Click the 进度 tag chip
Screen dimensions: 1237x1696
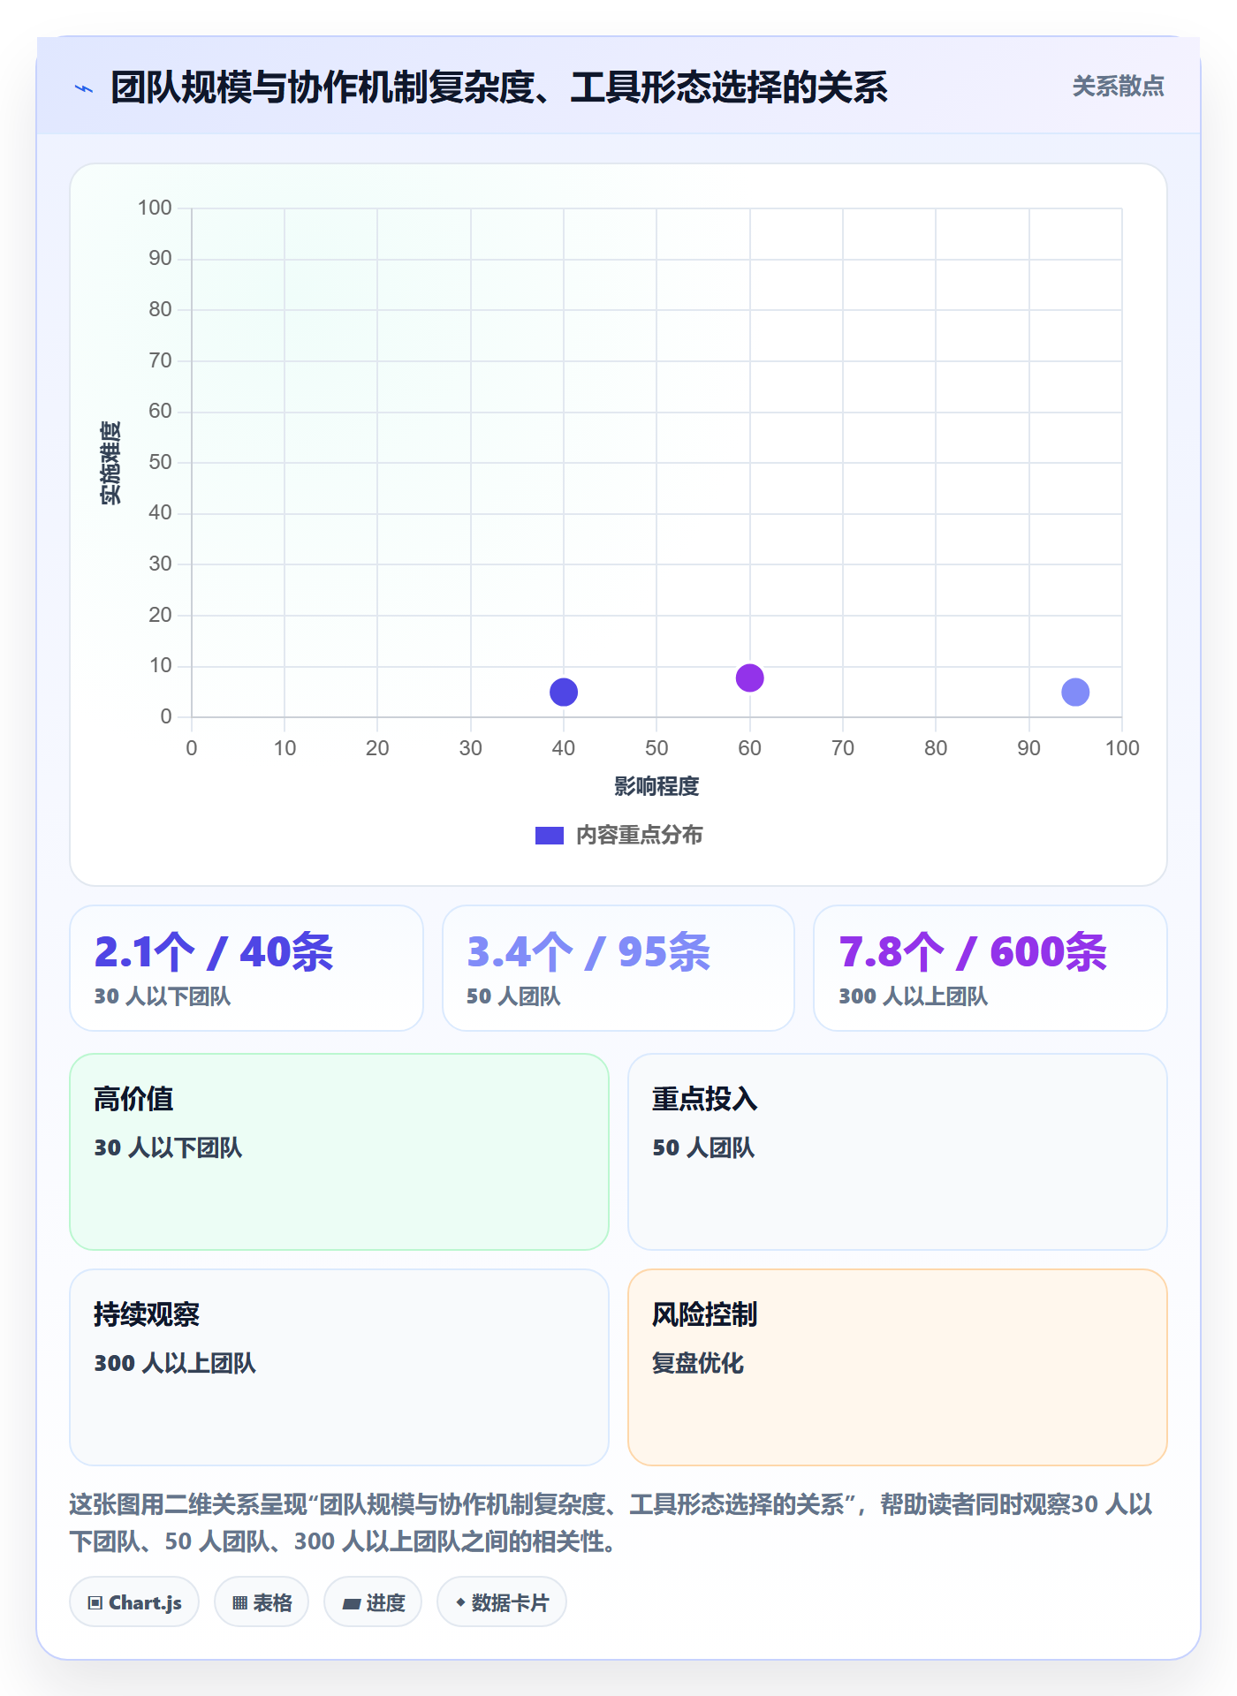[373, 1602]
